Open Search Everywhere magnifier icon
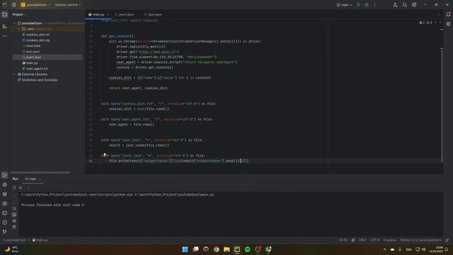Image resolution: width=453 pixels, height=255 pixels. [405, 5]
